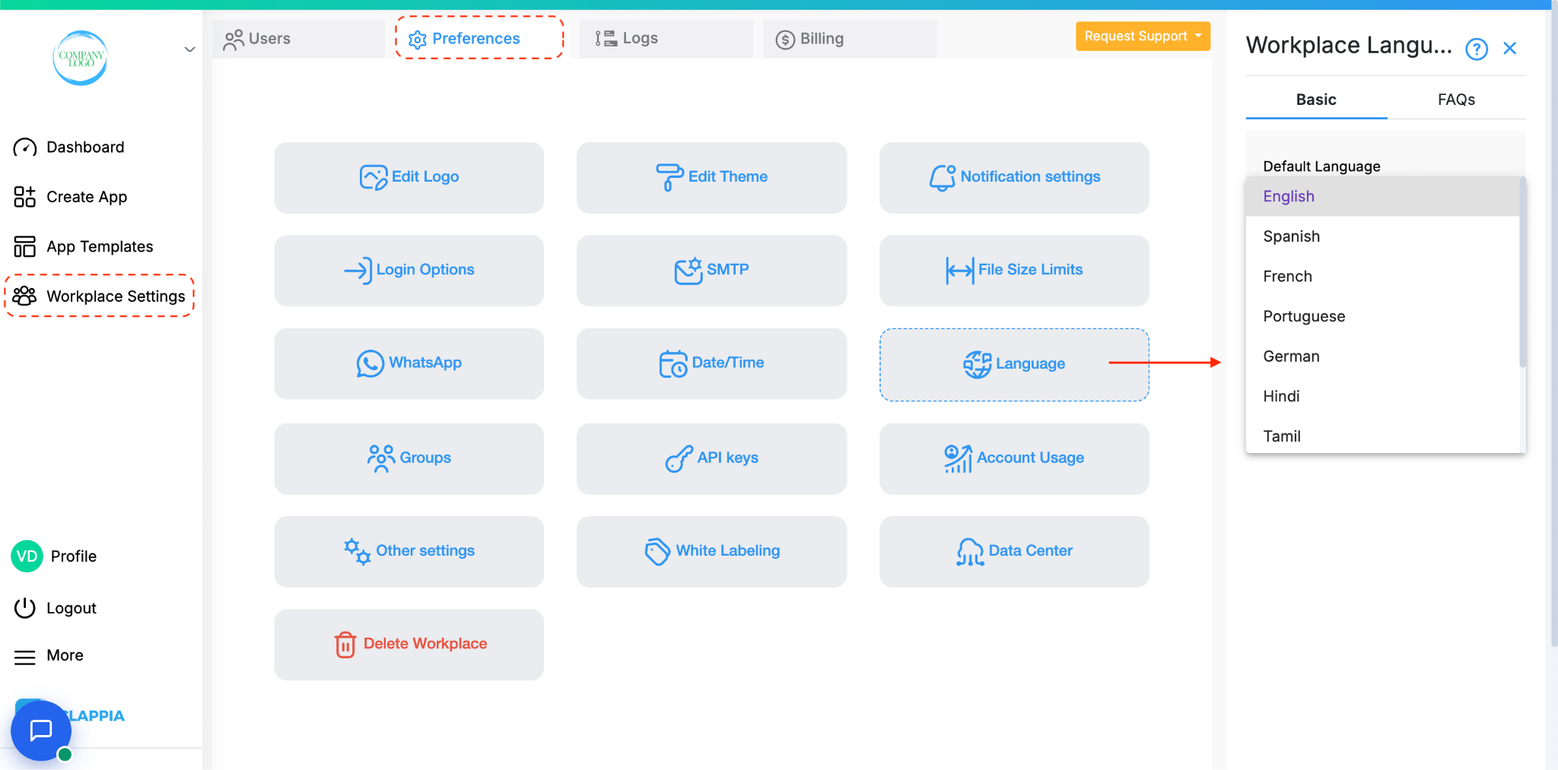Click the White Labeling tag icon
This screenshot has height=770, width=1558.
(x=658, y=551)
